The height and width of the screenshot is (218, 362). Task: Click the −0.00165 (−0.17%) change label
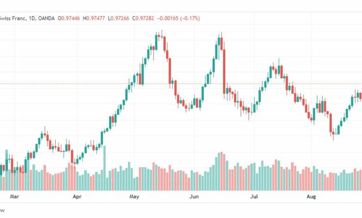[x=178, y=18]
